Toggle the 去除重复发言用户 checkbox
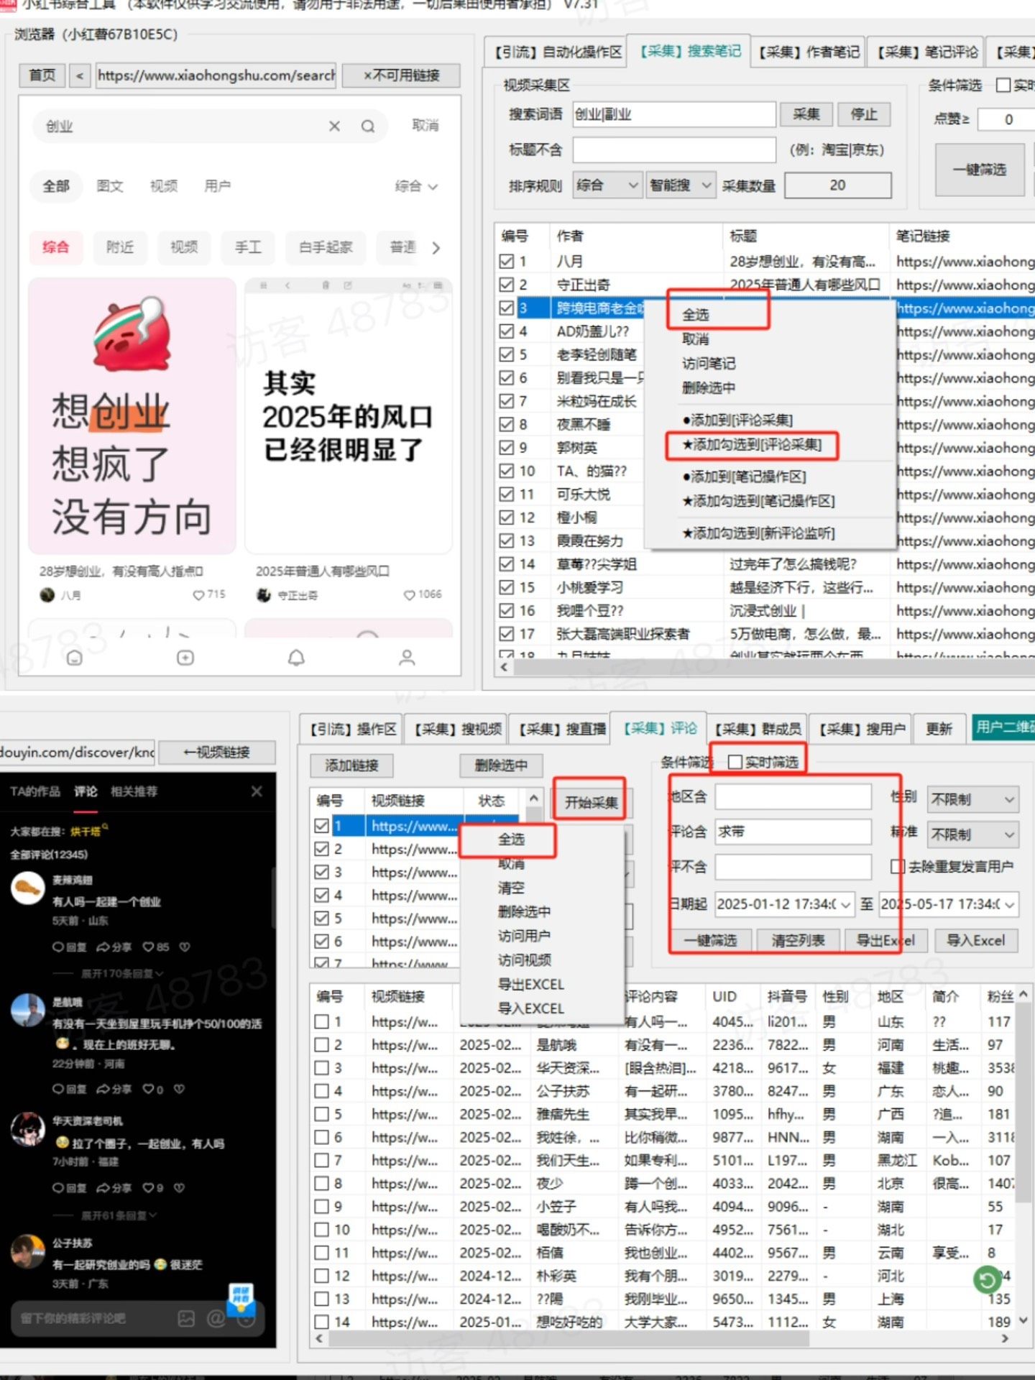 (x=897, y=867)
